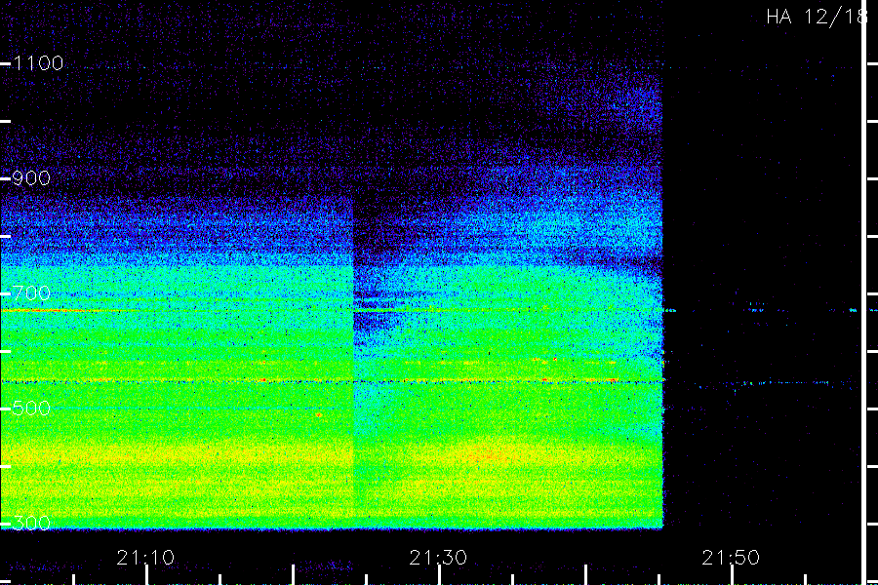Click the 21:30 time axis label
Screen dimensions: 878x585
coord(438,558)
